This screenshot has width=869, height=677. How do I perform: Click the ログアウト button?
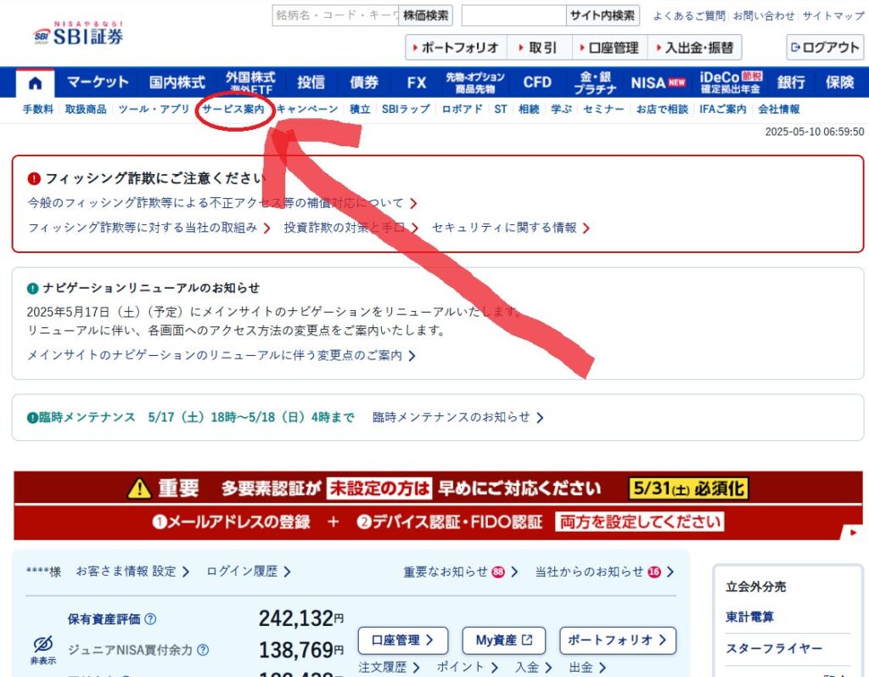click(826, 48)
